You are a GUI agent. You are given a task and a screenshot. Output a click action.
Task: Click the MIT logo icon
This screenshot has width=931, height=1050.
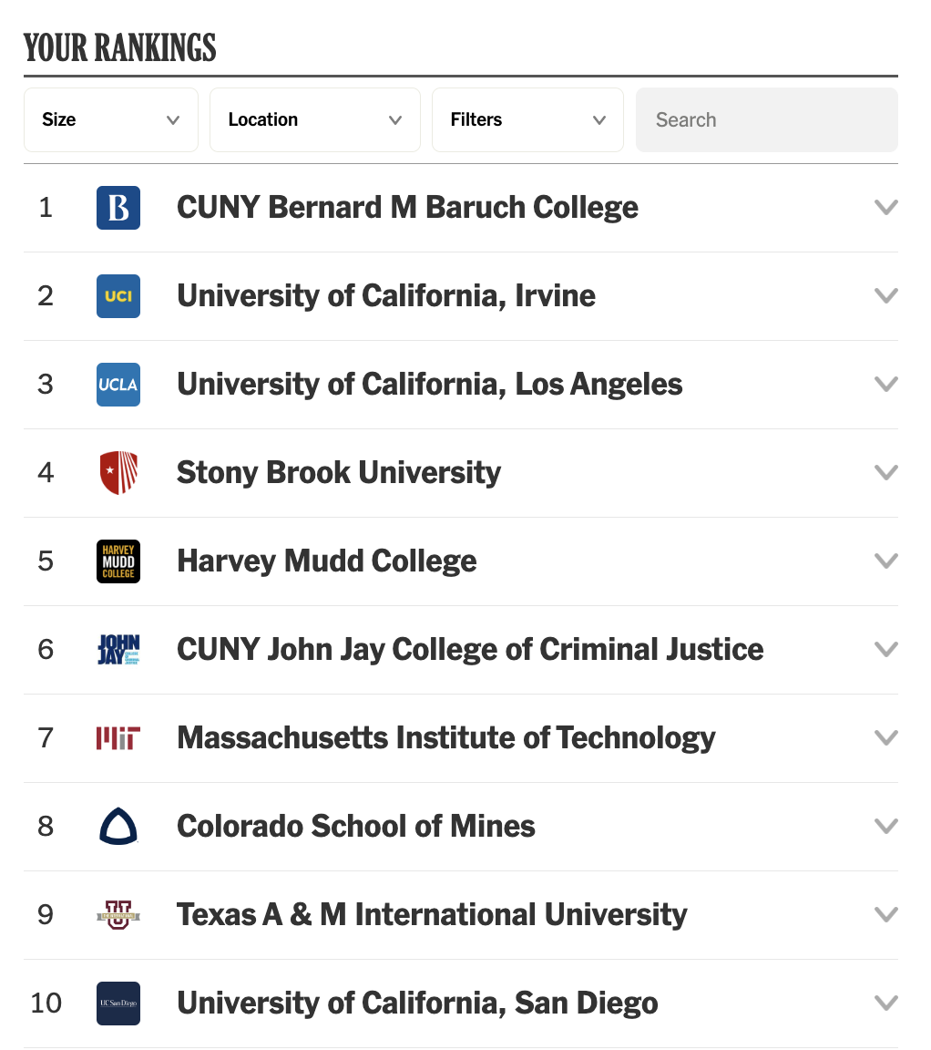point(118,738)
